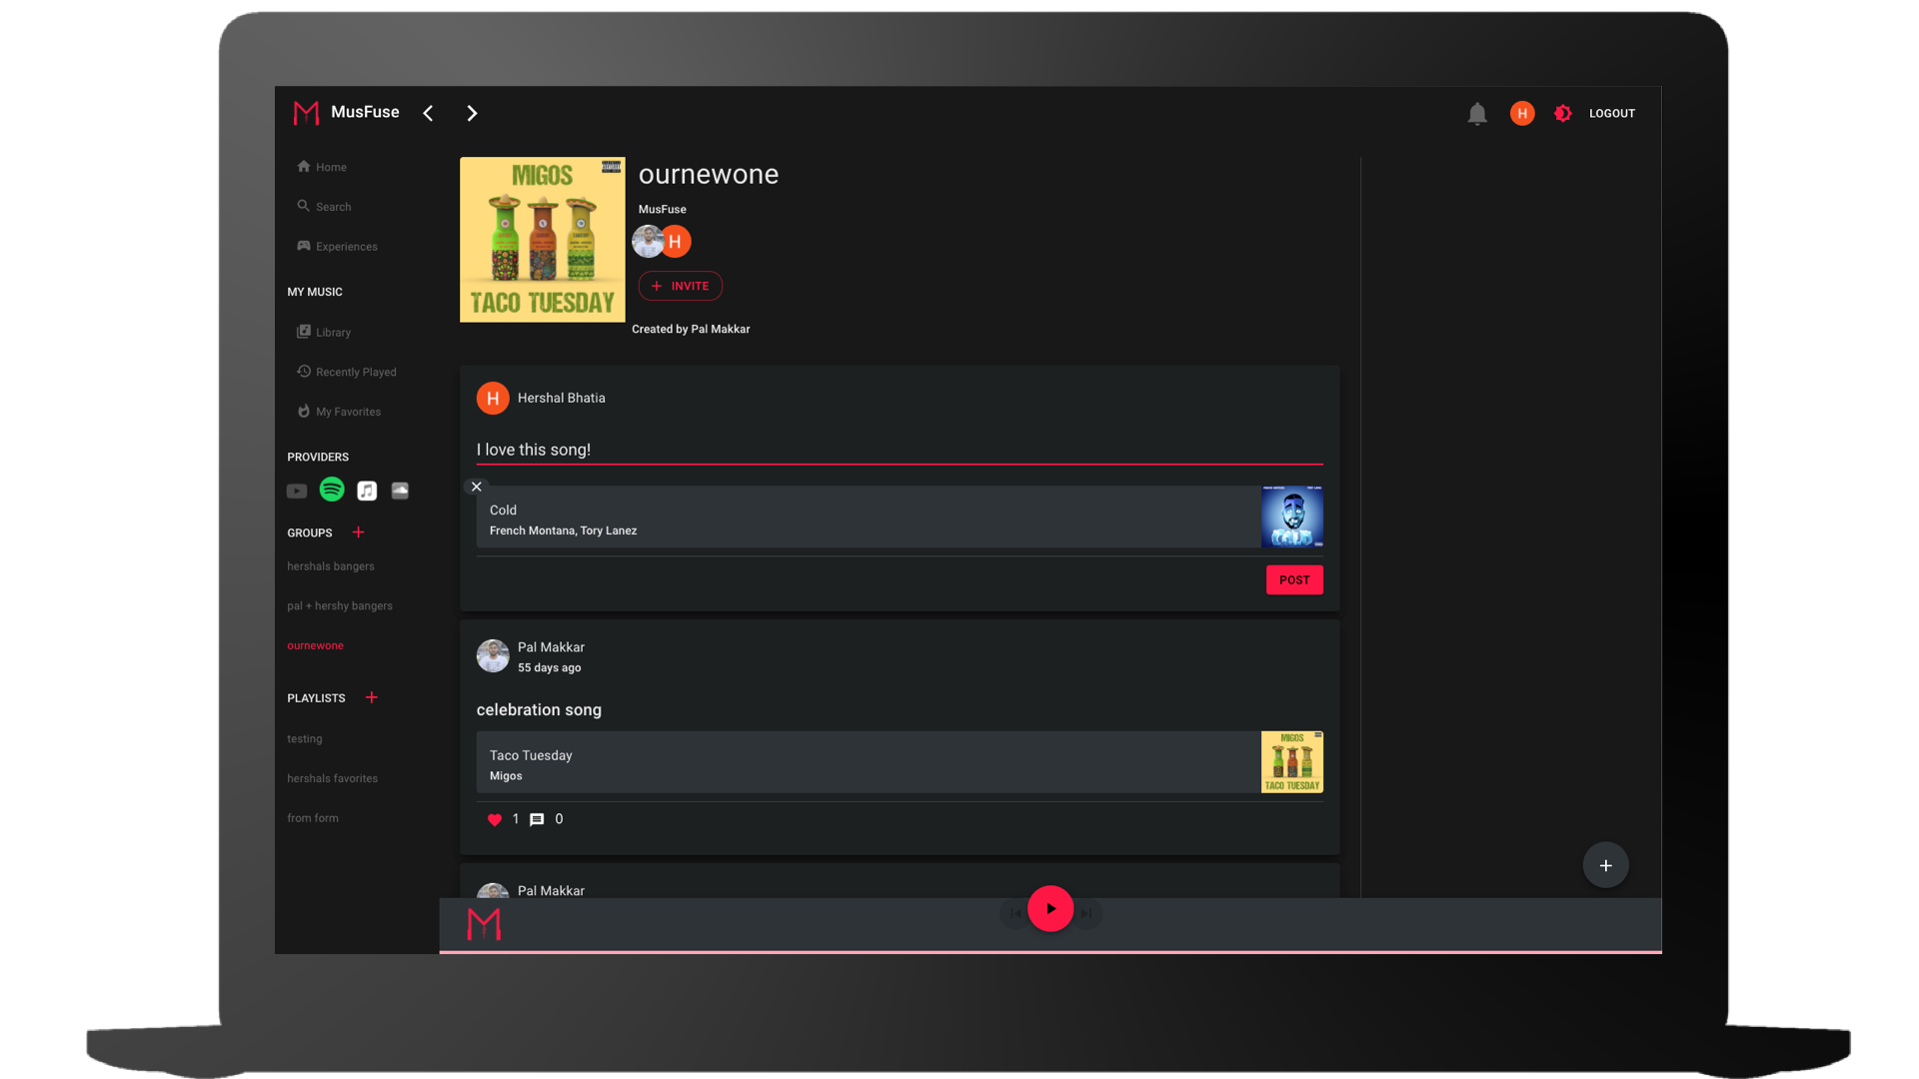Screen dimensions: 1919x1079
Task: Select the Apple Music provider icon
Action: click(367, 491)
